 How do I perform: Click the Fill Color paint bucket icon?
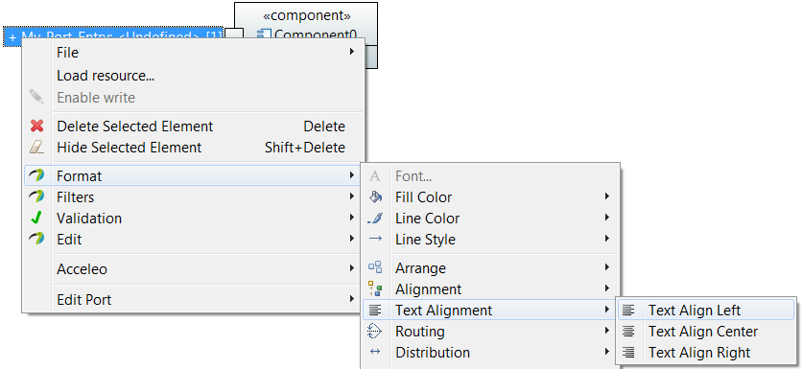click(x=375, y=196)
